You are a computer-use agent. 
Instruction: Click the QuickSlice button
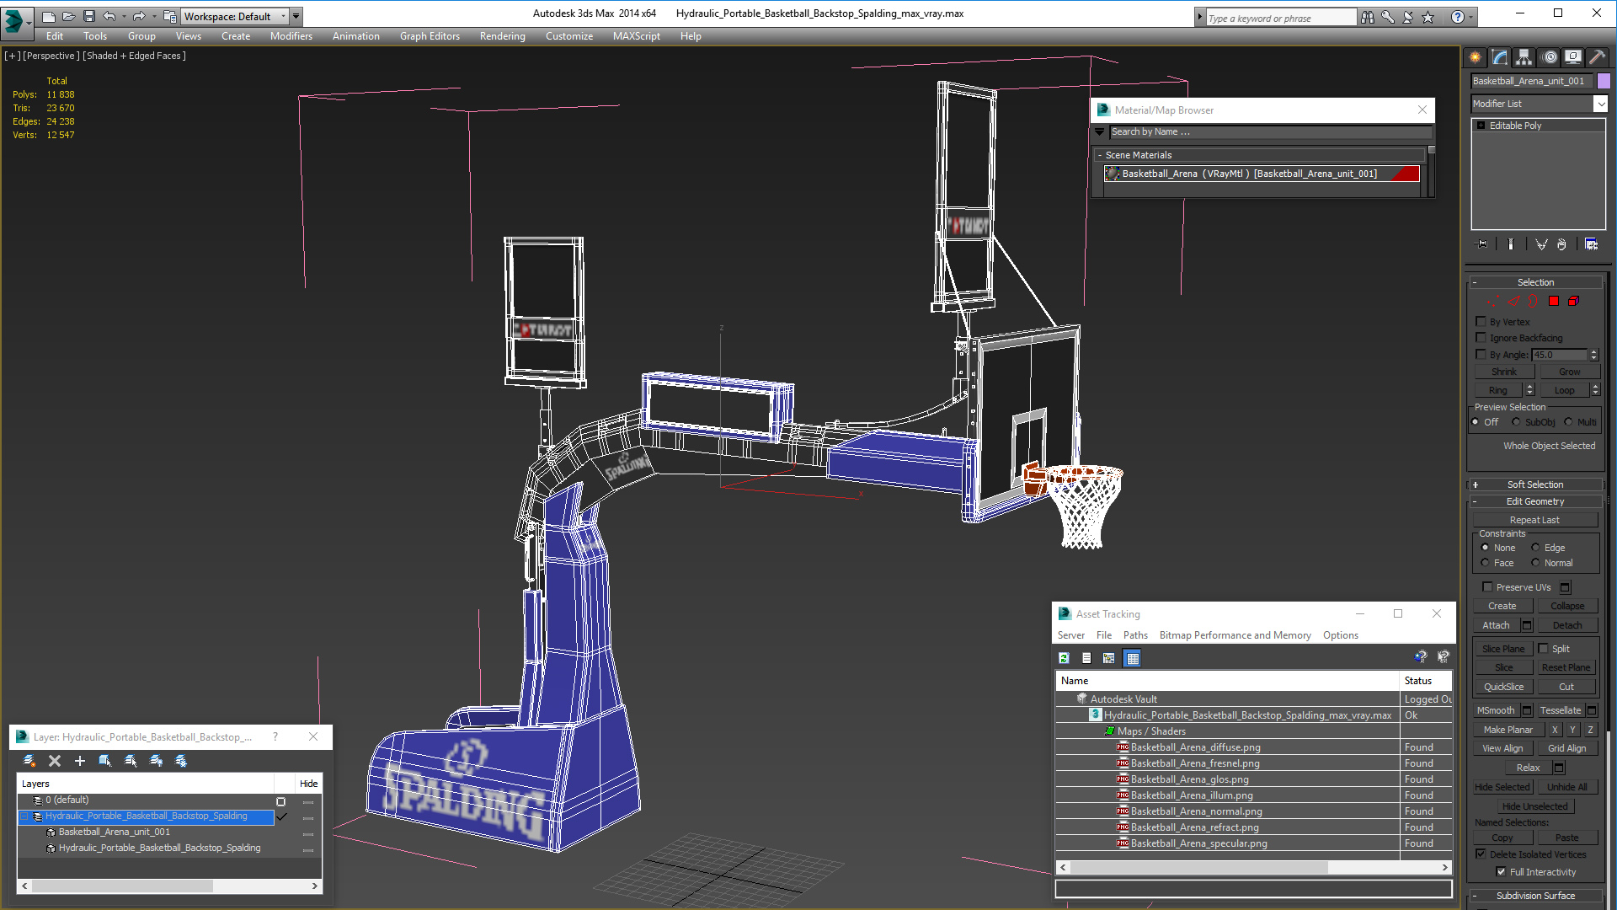click(1503, 687)
